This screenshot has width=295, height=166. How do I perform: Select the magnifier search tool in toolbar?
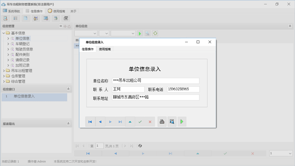click(x=5, y=18)
